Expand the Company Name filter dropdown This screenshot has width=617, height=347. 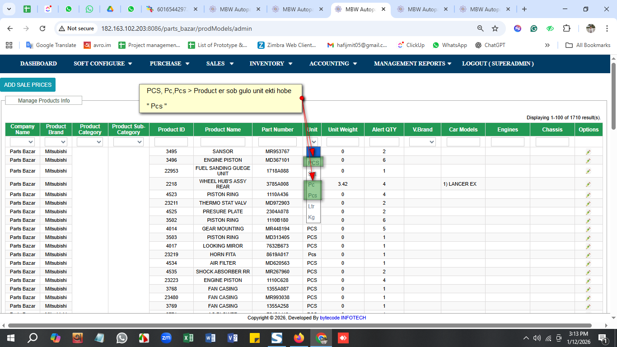pos(23,142)
